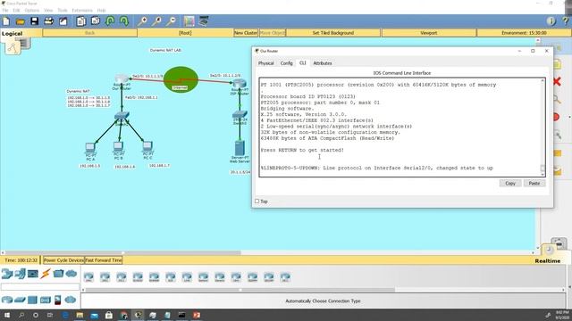Select the Delete tool red X
Image resolution: width=572 pixels, height=321 pixels.
pyautogui.click(x=557, y=81)
